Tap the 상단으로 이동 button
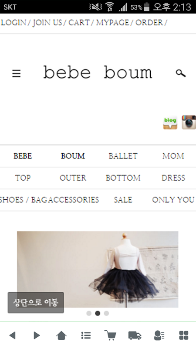 [36, 303]
